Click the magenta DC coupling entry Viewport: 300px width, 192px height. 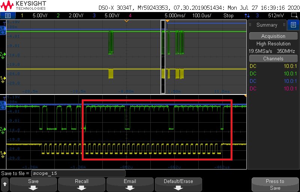click(253, 88)
